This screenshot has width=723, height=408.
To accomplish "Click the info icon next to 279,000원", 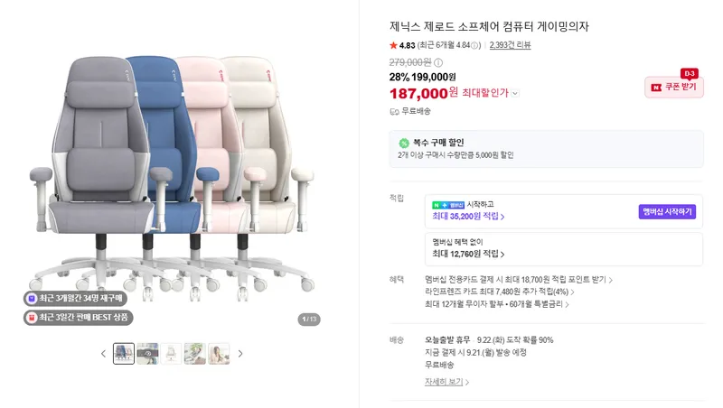I will [438, 62].
